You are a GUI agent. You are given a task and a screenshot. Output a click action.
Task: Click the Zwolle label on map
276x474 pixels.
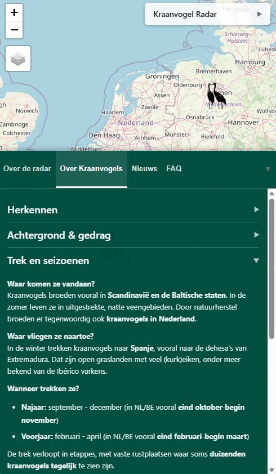click(x=150, y=108)
